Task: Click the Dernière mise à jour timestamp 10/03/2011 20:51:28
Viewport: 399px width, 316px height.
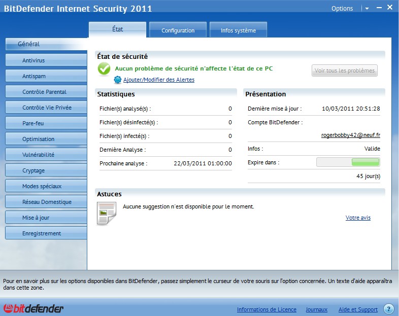Action: pos(351,109)
